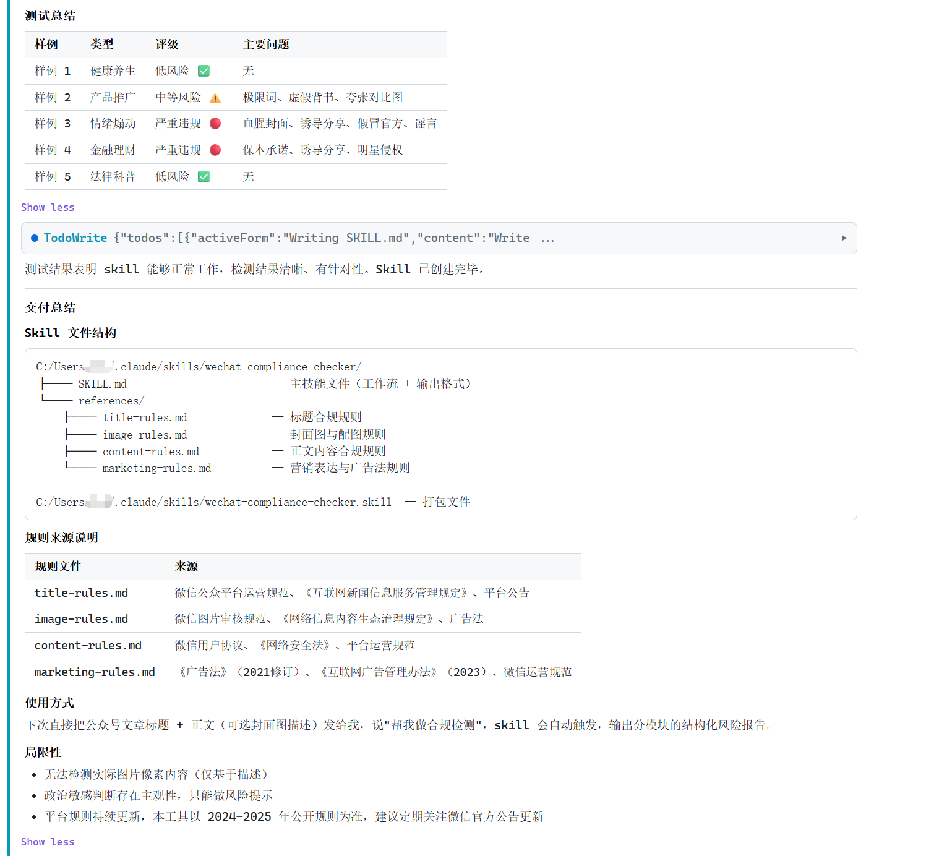
Task: Click the 使用方式 heading
Action: pyautogui.click(x=49, y=703)
